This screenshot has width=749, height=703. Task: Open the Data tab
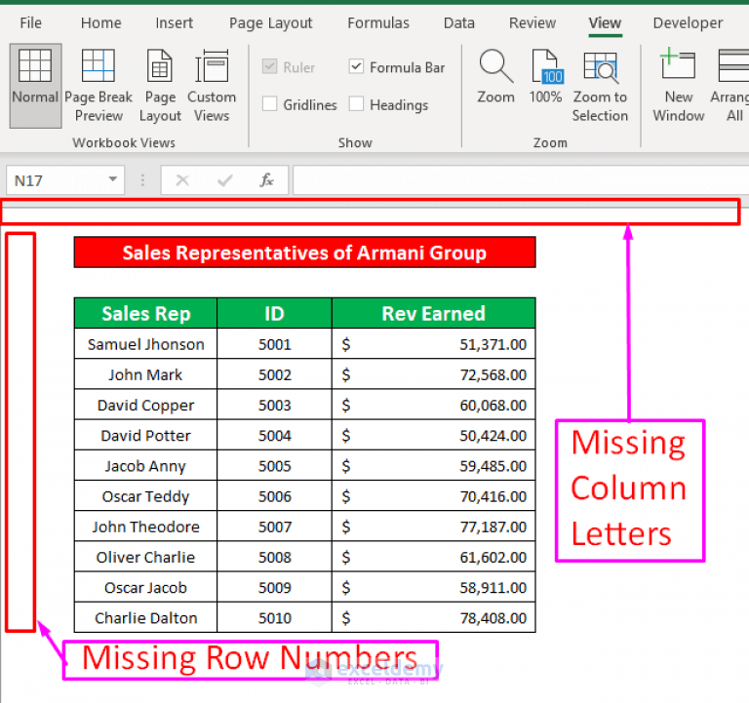pyautogui.click(x=459, y=23)
